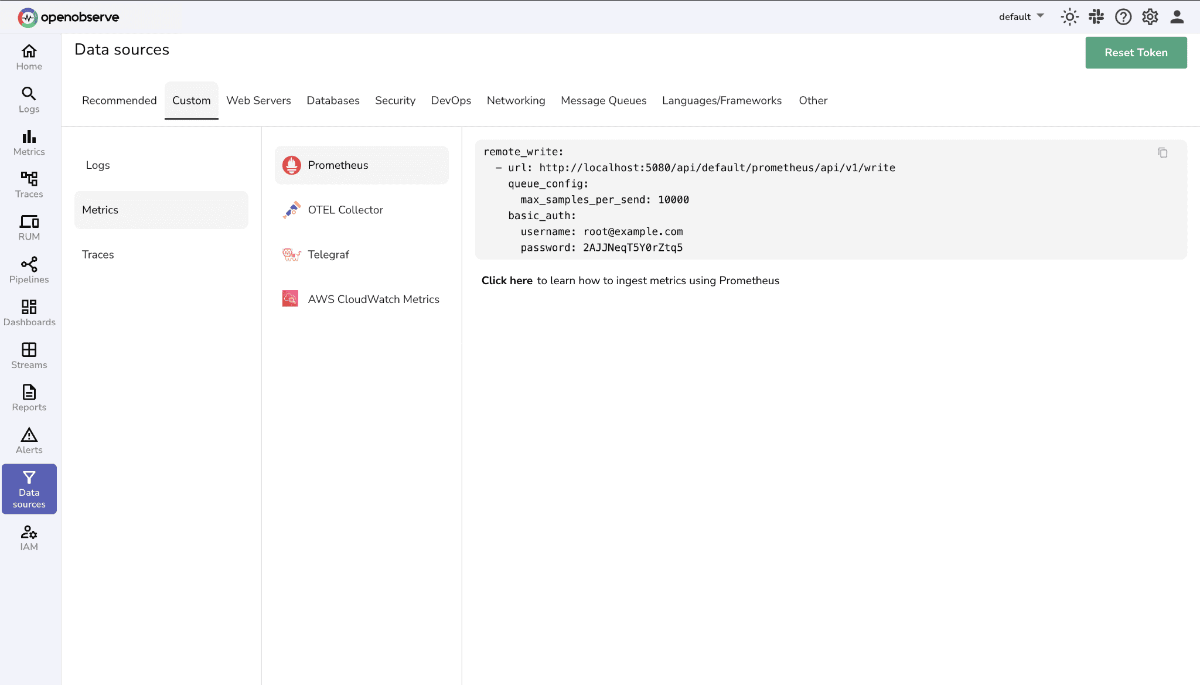Select the OTEL Collector source
The width and height of the screenshot is (1200, 685).
[362, 210]
